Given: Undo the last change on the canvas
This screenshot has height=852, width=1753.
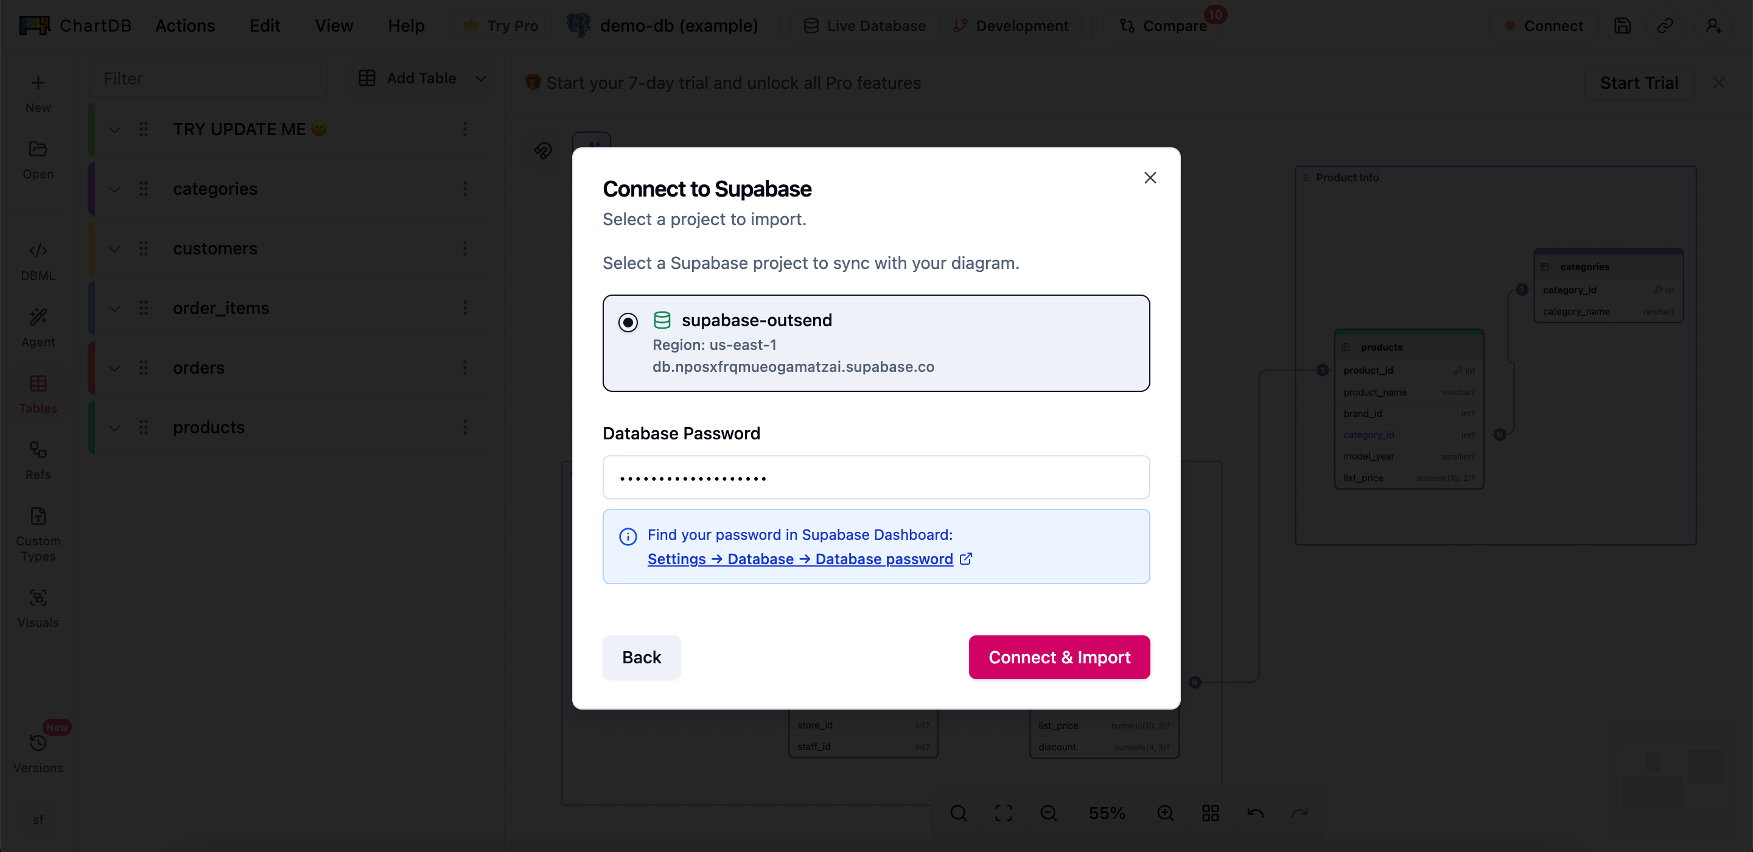Looking at the screenshot, I should 1256,813.
